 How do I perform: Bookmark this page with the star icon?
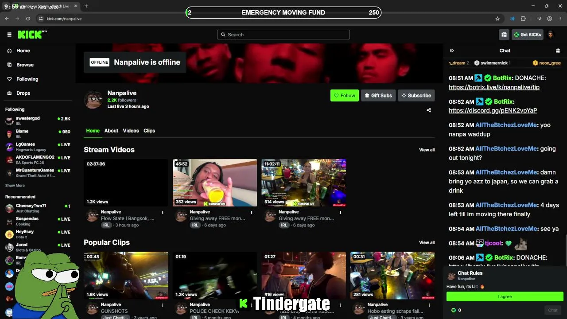point(497,19)
